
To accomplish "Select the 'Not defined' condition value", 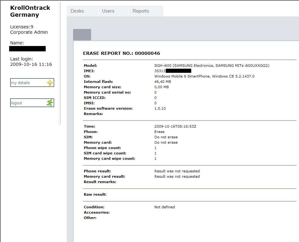I will pyautogui.click(x=164, y=207).
